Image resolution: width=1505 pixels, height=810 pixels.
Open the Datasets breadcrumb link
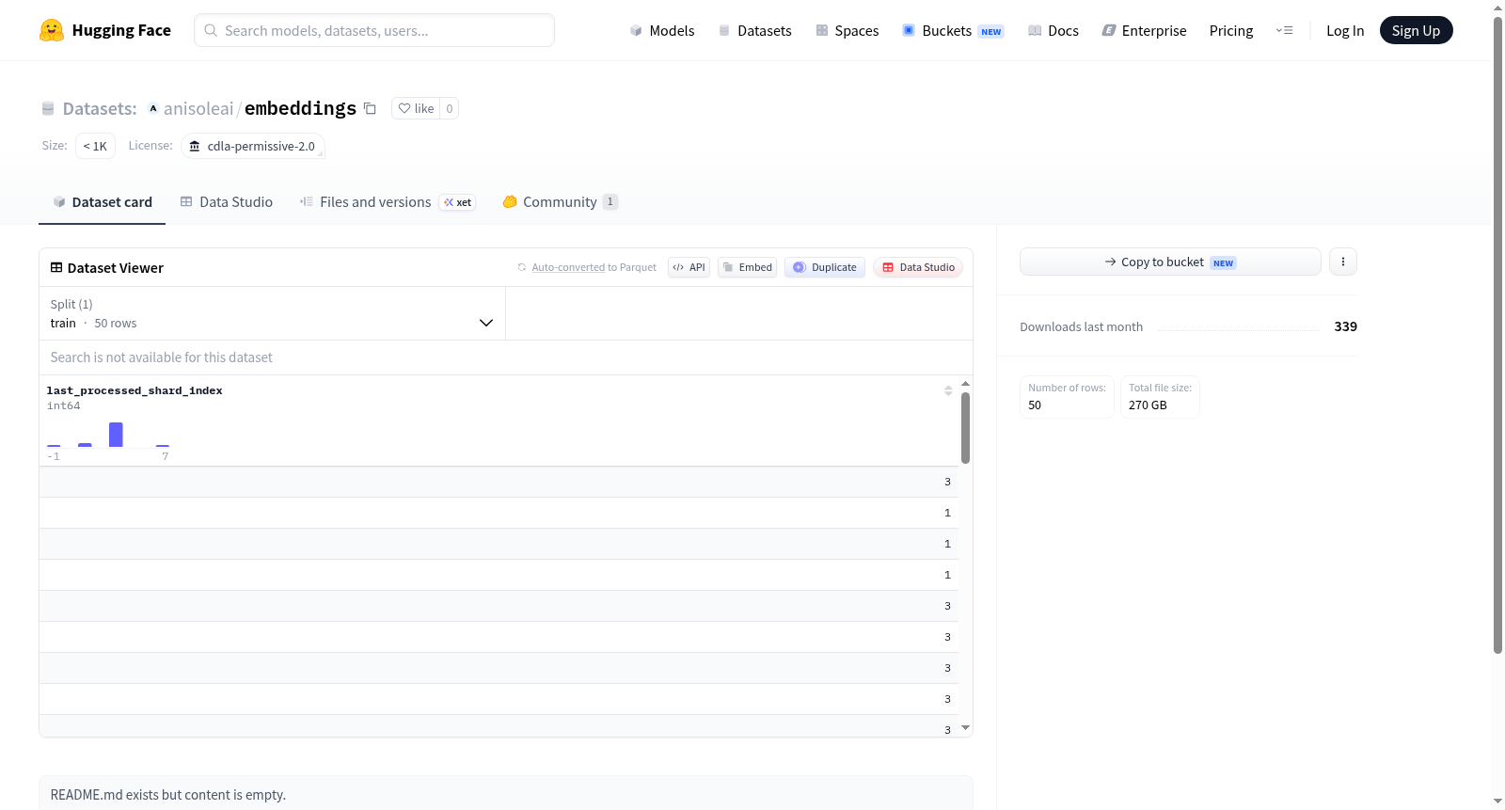coord(100,109)
